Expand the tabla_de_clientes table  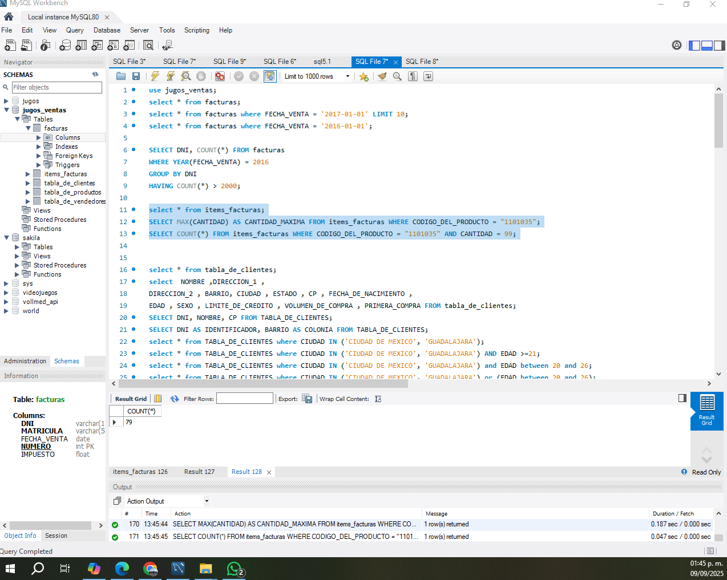click(x=28, y=183)
